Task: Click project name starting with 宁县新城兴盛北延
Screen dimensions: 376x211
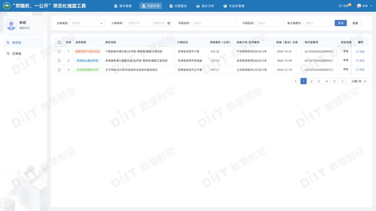Action: click(x=134, y=51)
